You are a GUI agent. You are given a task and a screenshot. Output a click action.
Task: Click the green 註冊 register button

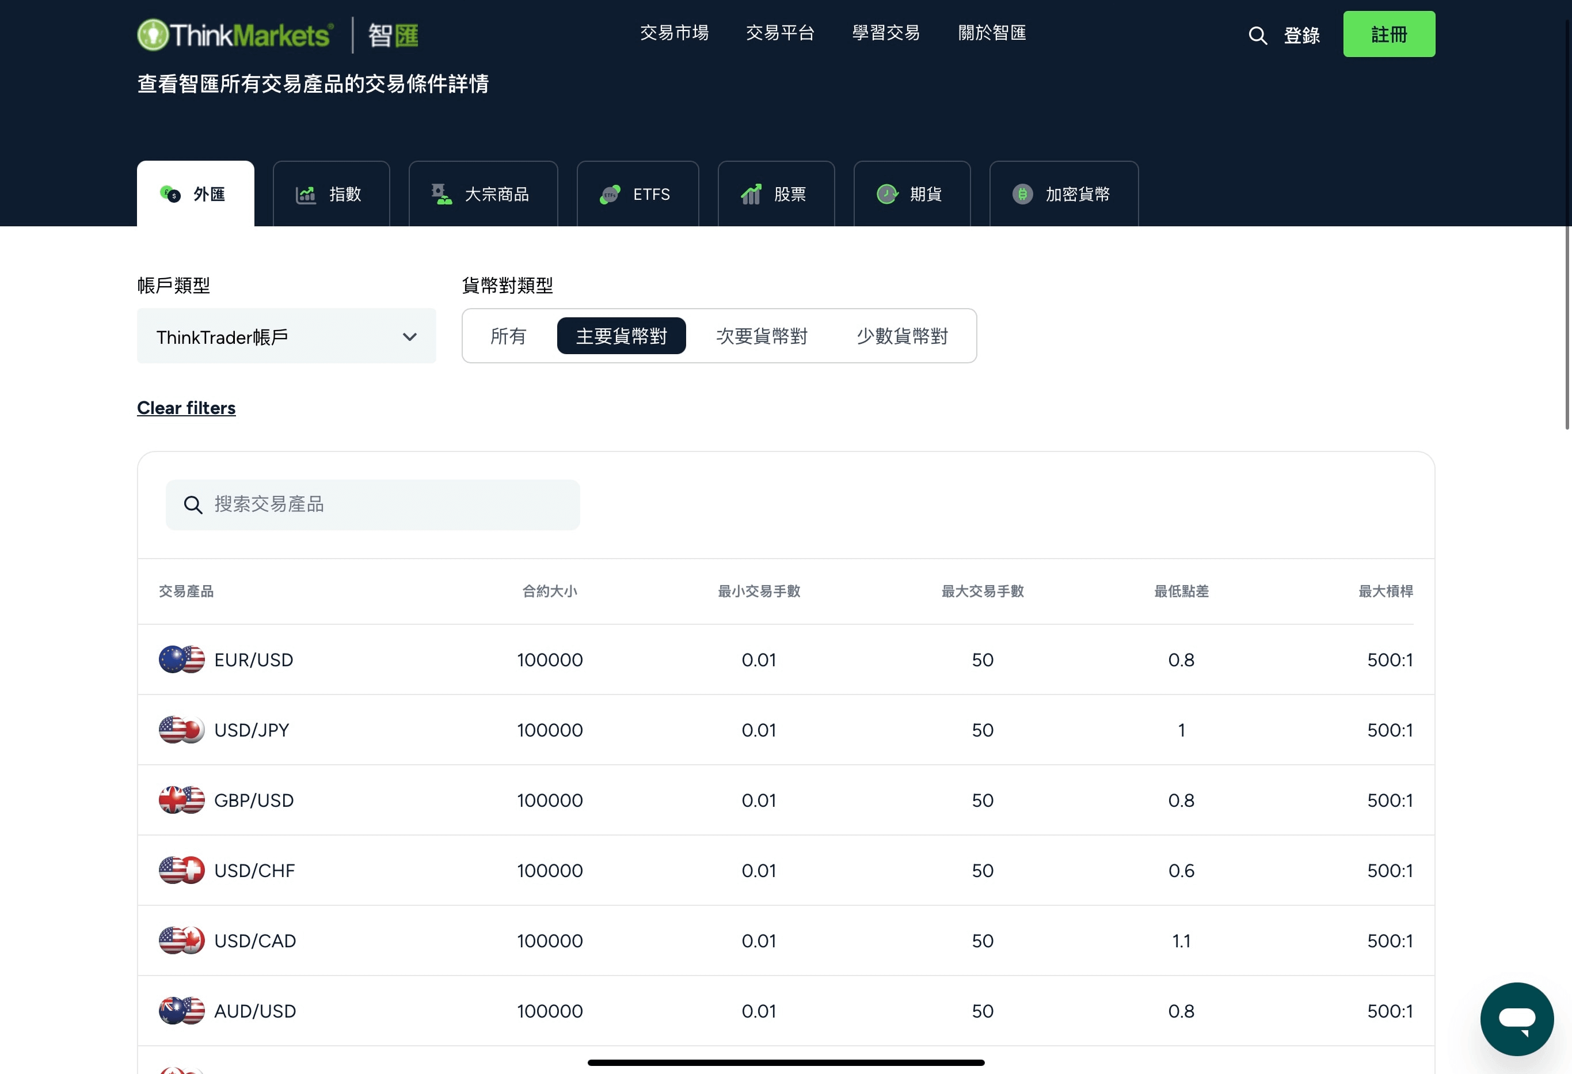pos(1390,34)
